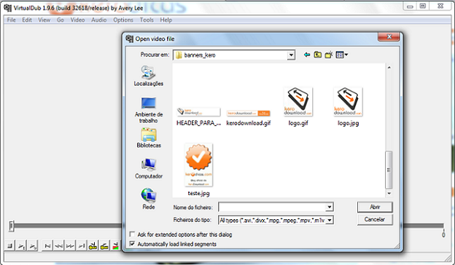
Task: Open the Edit menu
Action: click(x=27, y=20)
